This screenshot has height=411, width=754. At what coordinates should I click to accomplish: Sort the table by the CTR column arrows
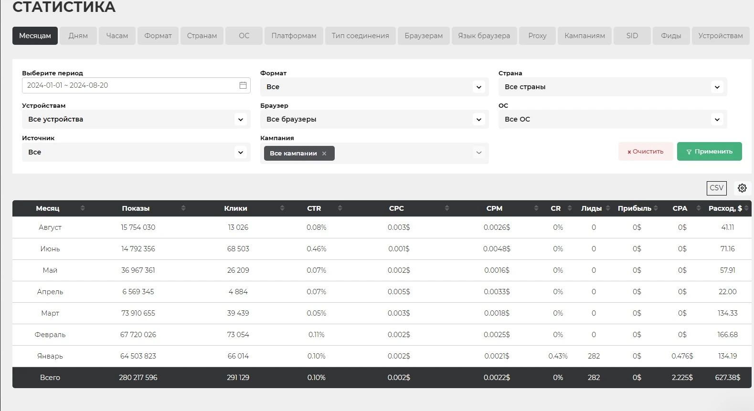point(340,208)
